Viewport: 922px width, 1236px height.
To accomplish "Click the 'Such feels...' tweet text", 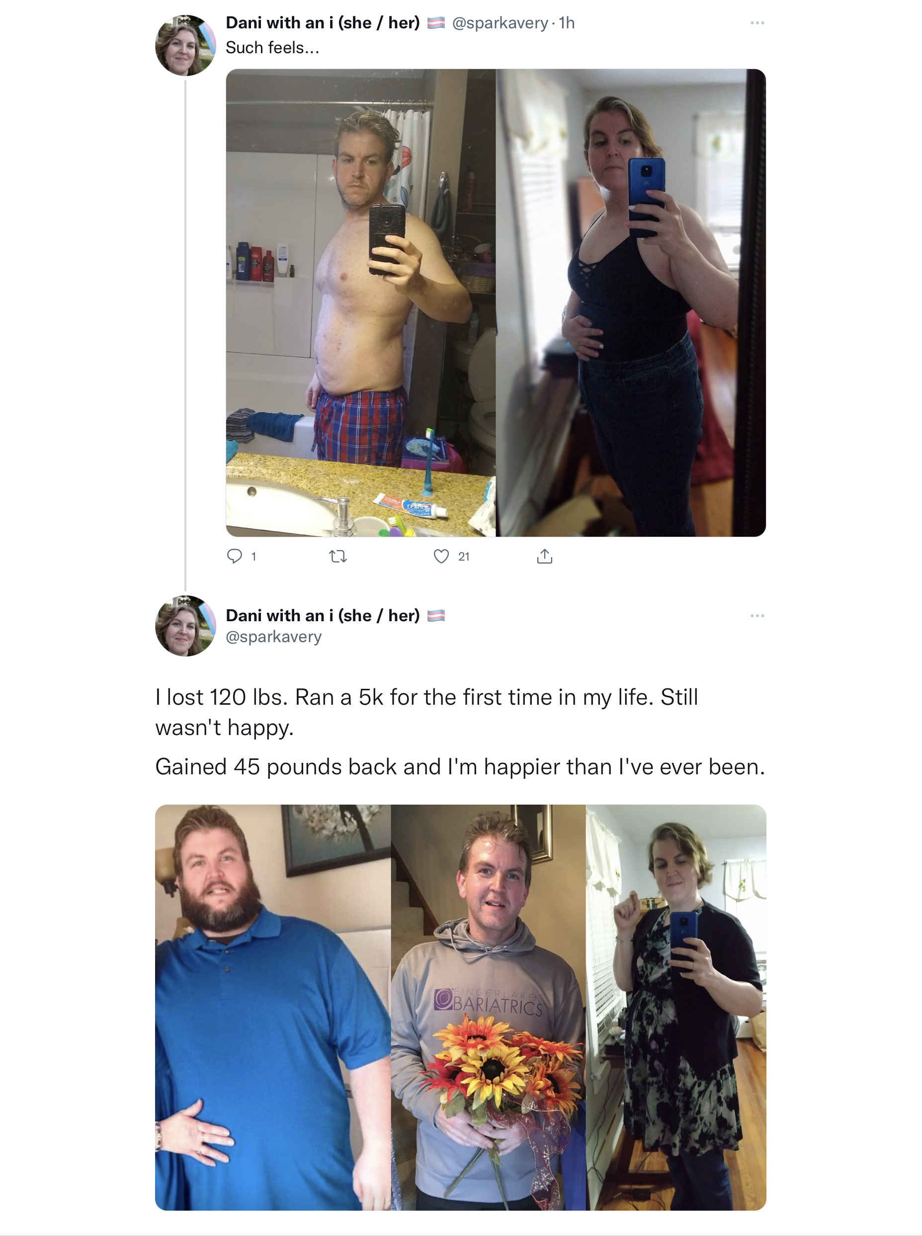I will 272,48.
